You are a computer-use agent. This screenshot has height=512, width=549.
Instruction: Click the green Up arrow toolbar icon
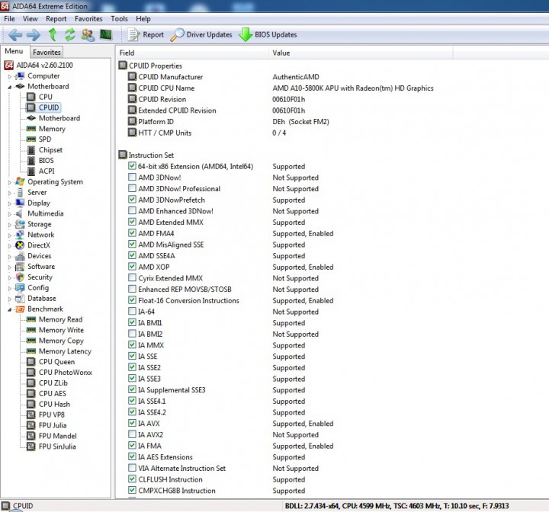(x=53, y=34)
